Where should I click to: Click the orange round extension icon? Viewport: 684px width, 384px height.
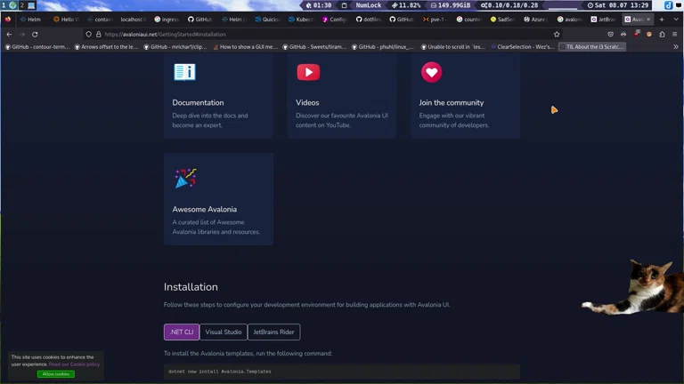(649, 34)
